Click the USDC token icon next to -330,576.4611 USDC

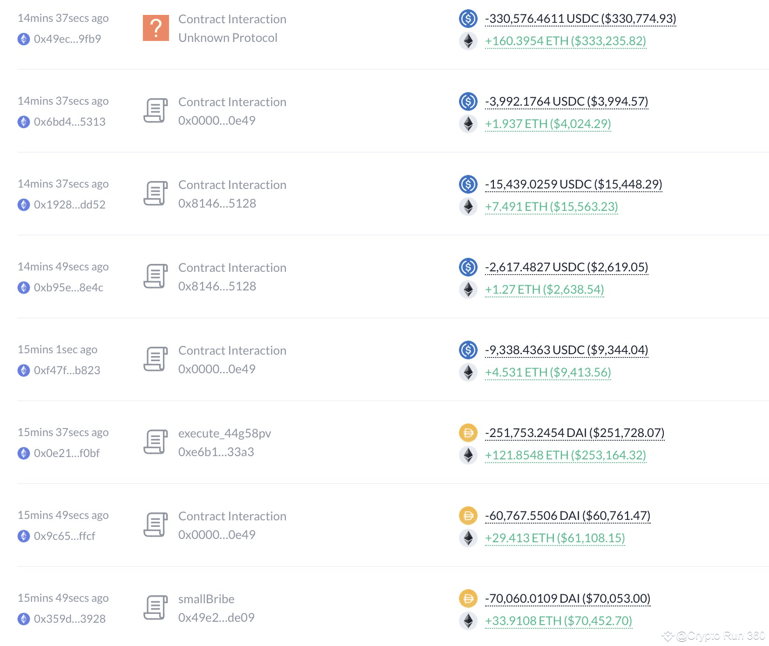point(467,19)
